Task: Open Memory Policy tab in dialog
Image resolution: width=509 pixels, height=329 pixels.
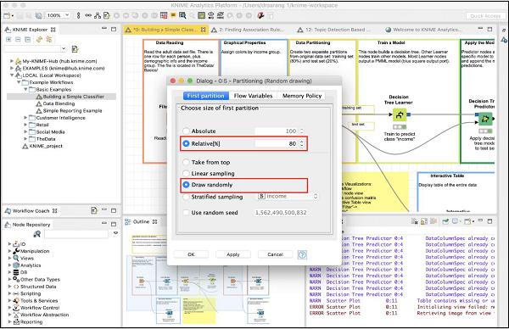Action: click(x=301, y=96)
